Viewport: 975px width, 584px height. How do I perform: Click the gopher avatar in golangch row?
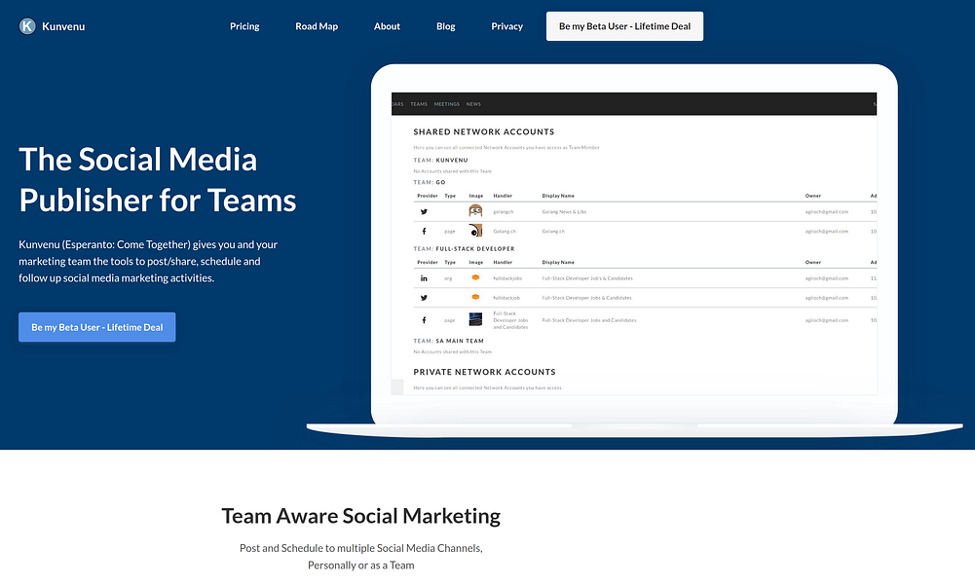click(x=475, y=211)
